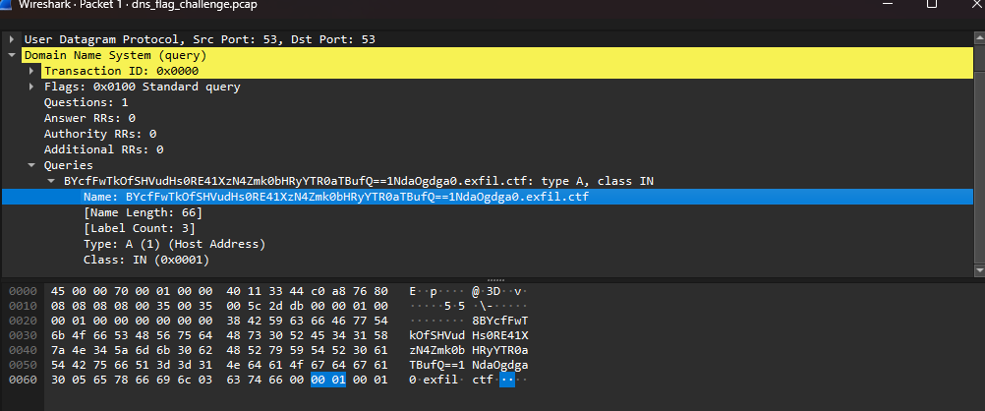
Task: Minimize the Wireshark packet window
Action: click(x=883, y=5)
